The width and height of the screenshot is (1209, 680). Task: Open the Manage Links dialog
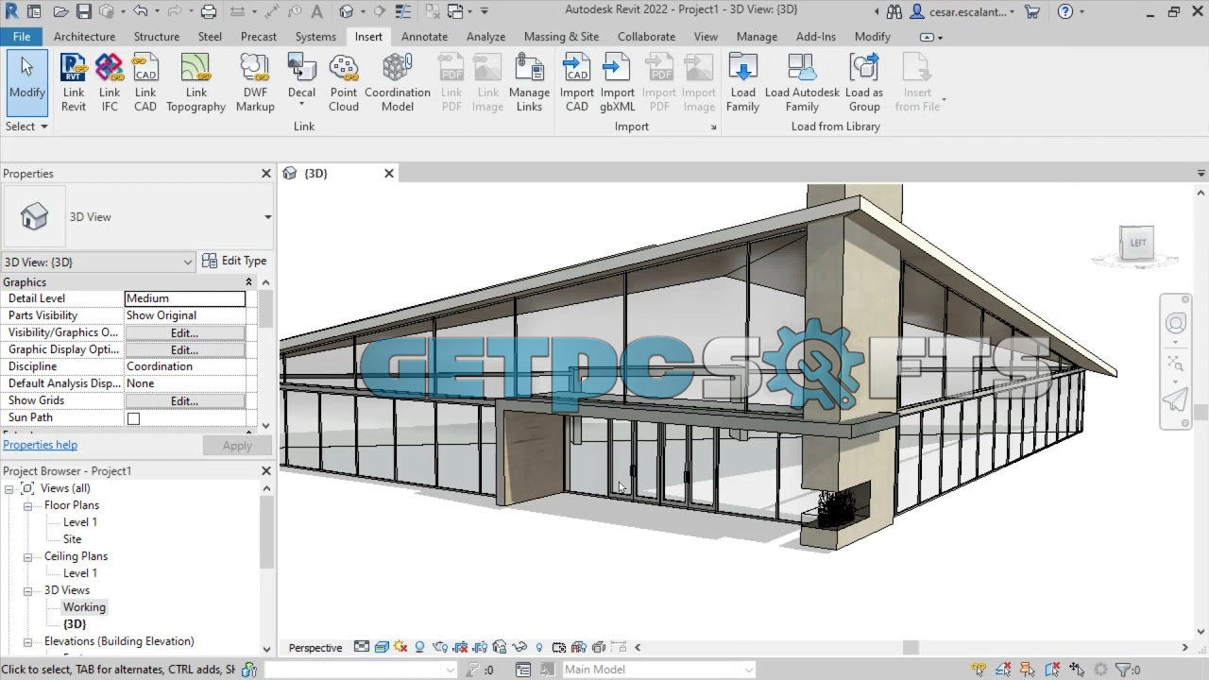[529, 83]
